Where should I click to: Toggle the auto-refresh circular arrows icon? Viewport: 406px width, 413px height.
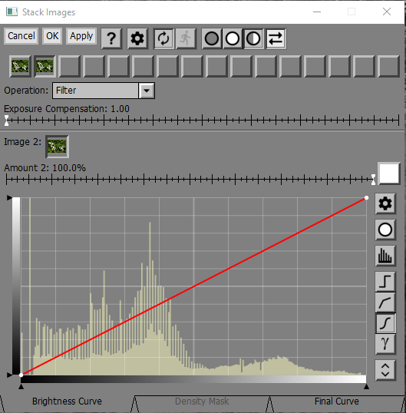coord(163,38)
